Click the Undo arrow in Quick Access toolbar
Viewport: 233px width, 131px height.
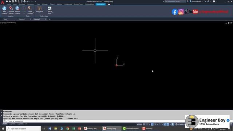[x=27, y=1]
